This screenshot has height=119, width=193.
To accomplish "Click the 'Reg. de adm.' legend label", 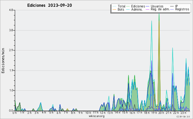I will 160,9.
